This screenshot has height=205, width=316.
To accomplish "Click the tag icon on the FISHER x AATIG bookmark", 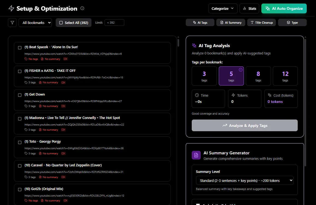I will (x=26, y=82).
